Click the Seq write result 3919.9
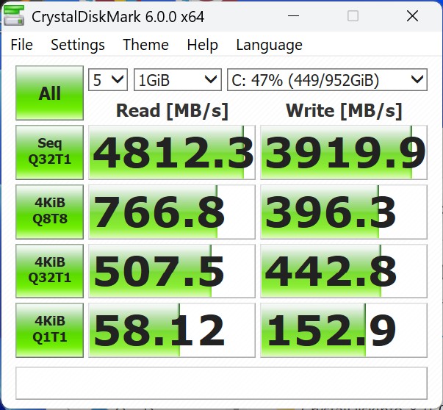Viewport: 443px width, 410px height. click(x=344, y=152)
